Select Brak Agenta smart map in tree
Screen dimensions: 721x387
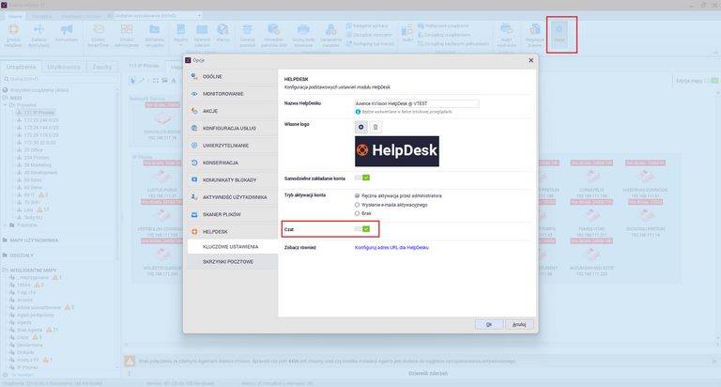[x=29, y=330]
